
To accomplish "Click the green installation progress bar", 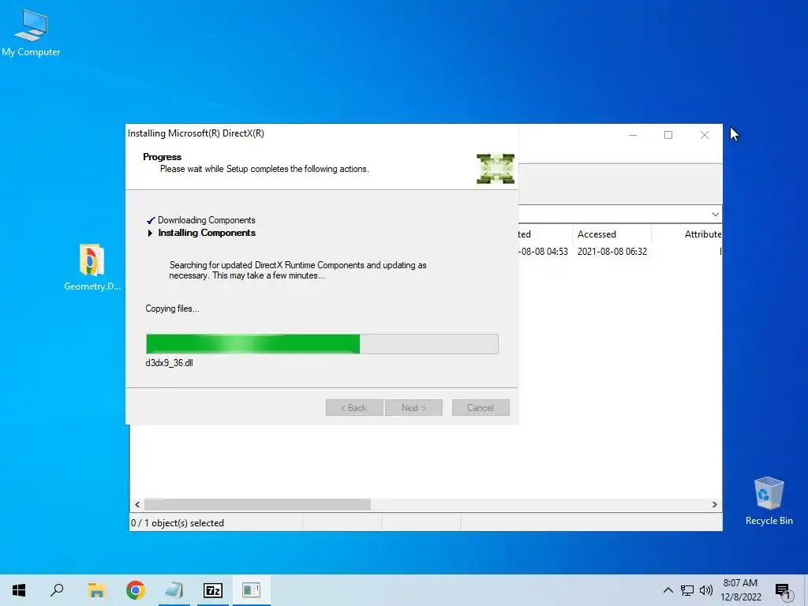I will (322, 344).
